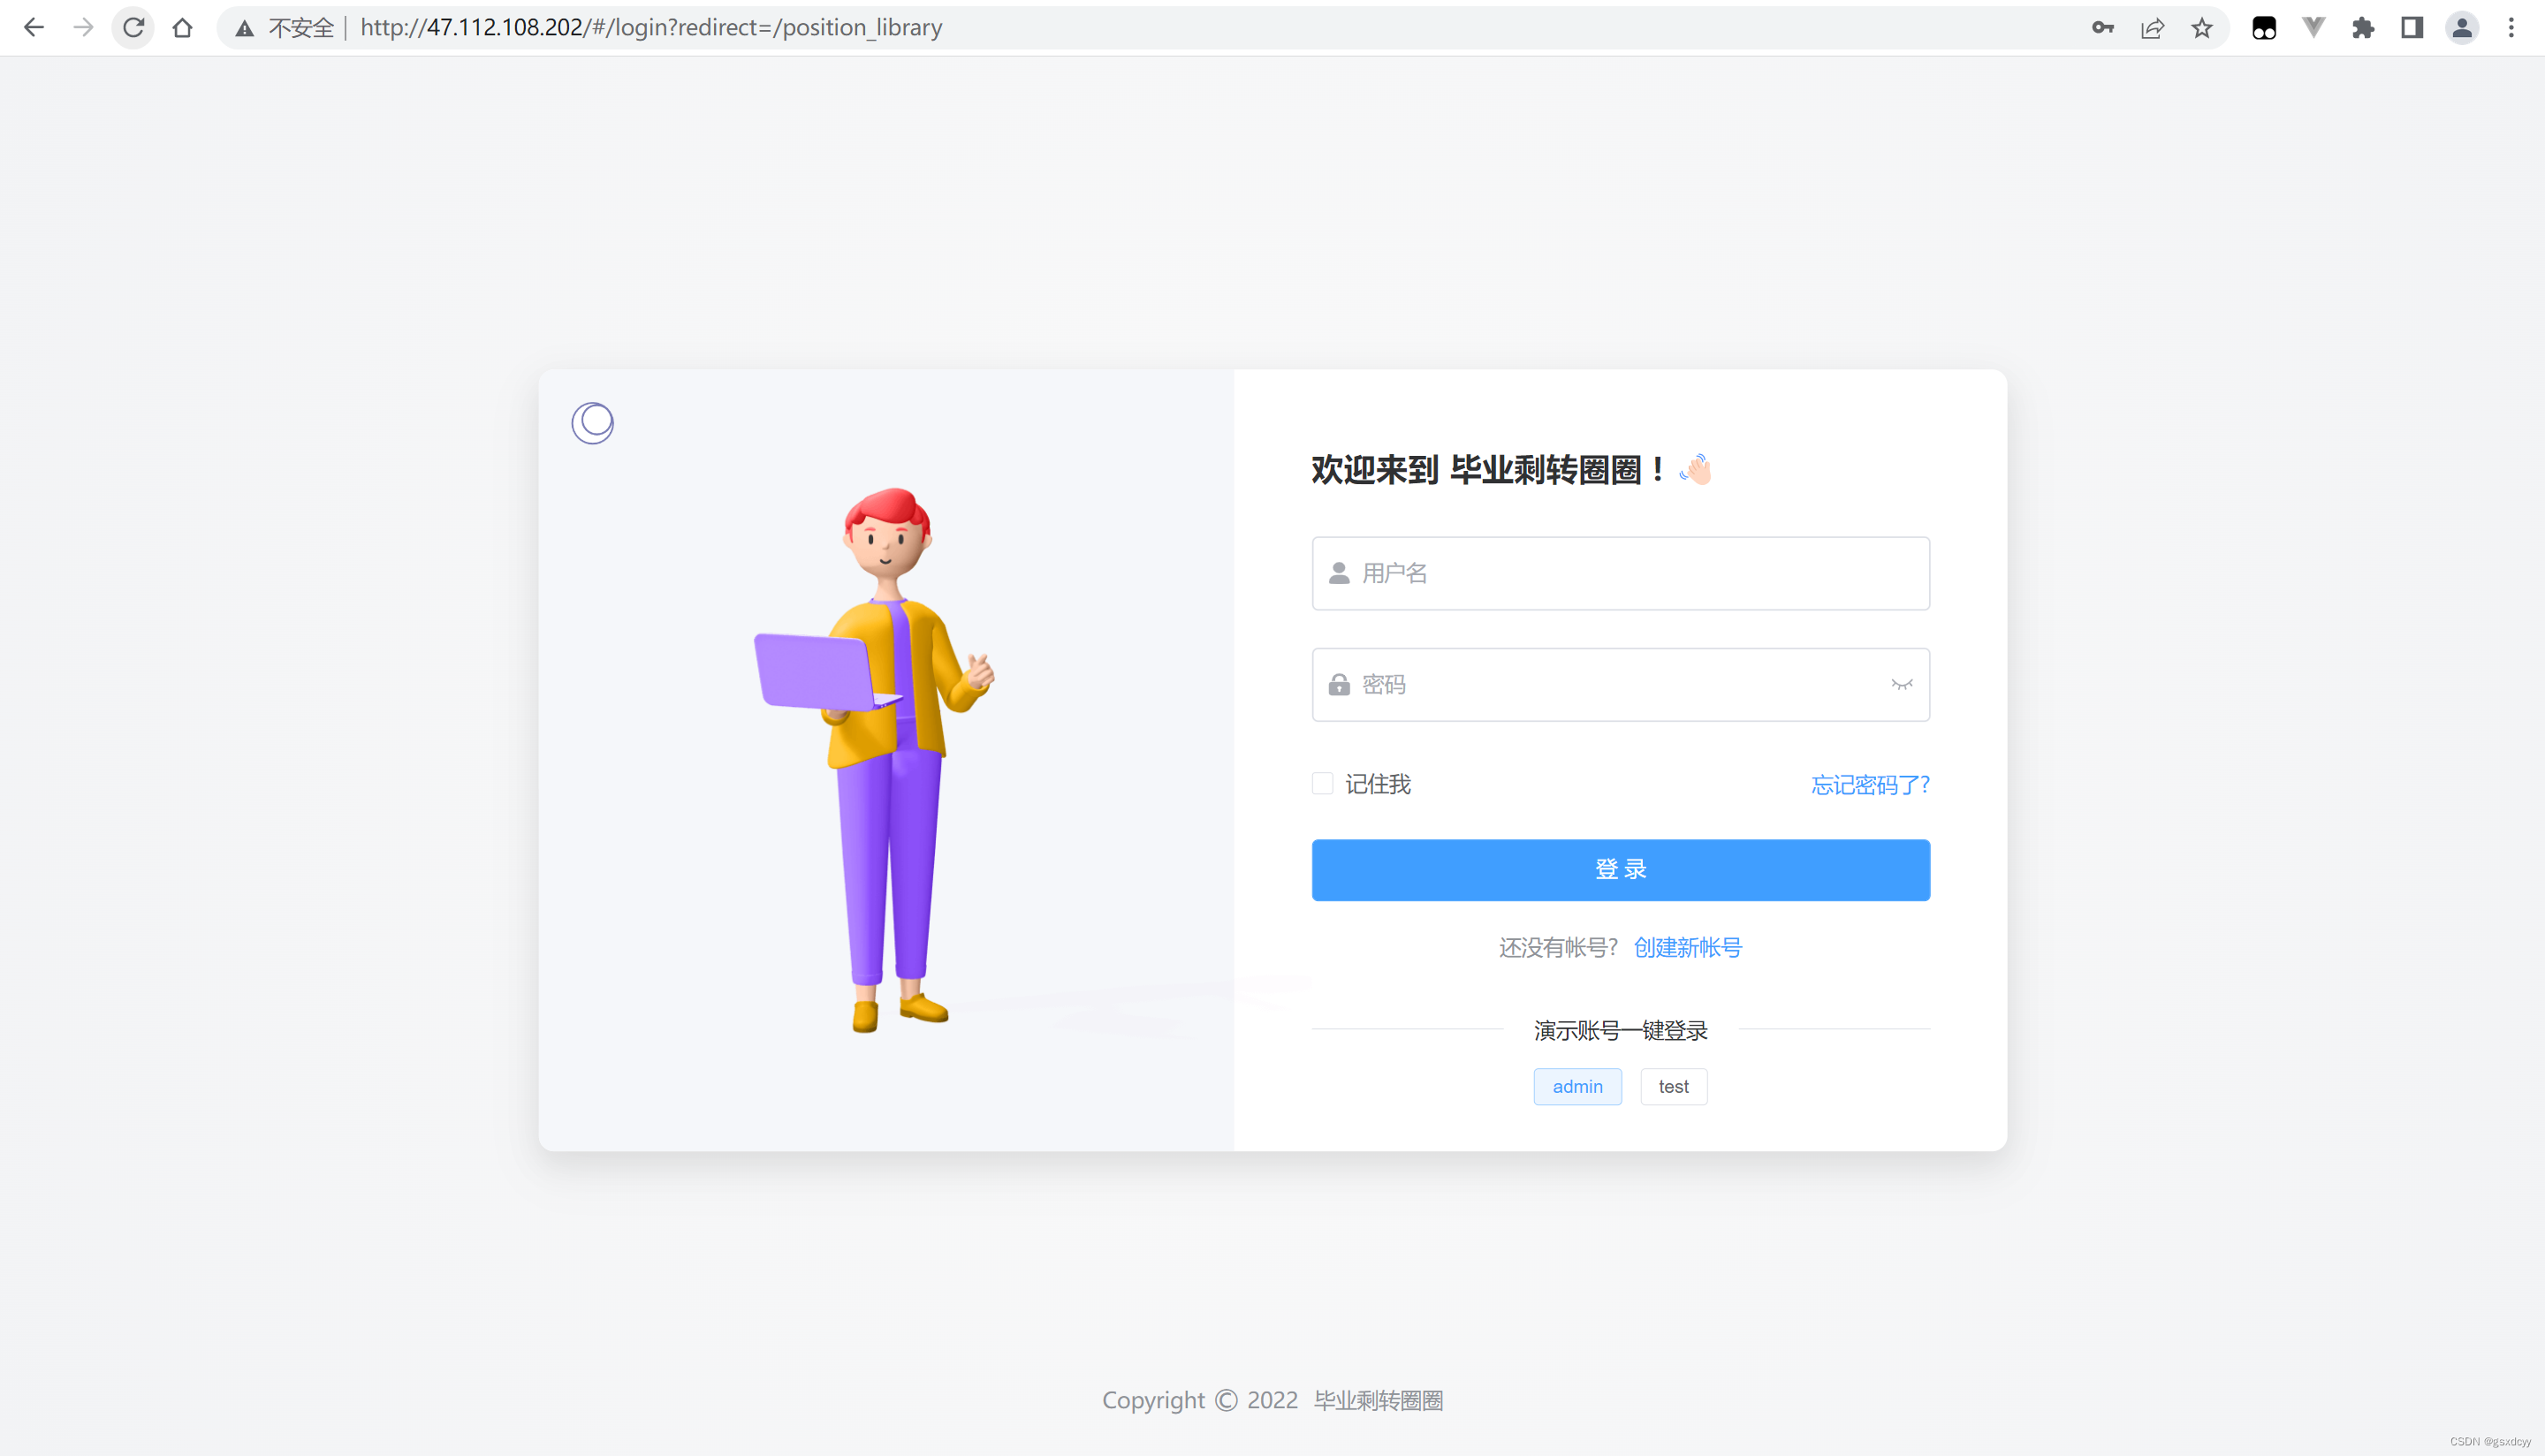Toggle the browser side panel
The image size is (2545, 1456).
coord(2412,28)
